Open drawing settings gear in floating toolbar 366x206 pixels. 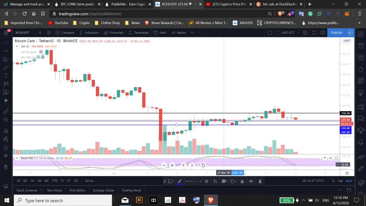click(x=207, y=181)
